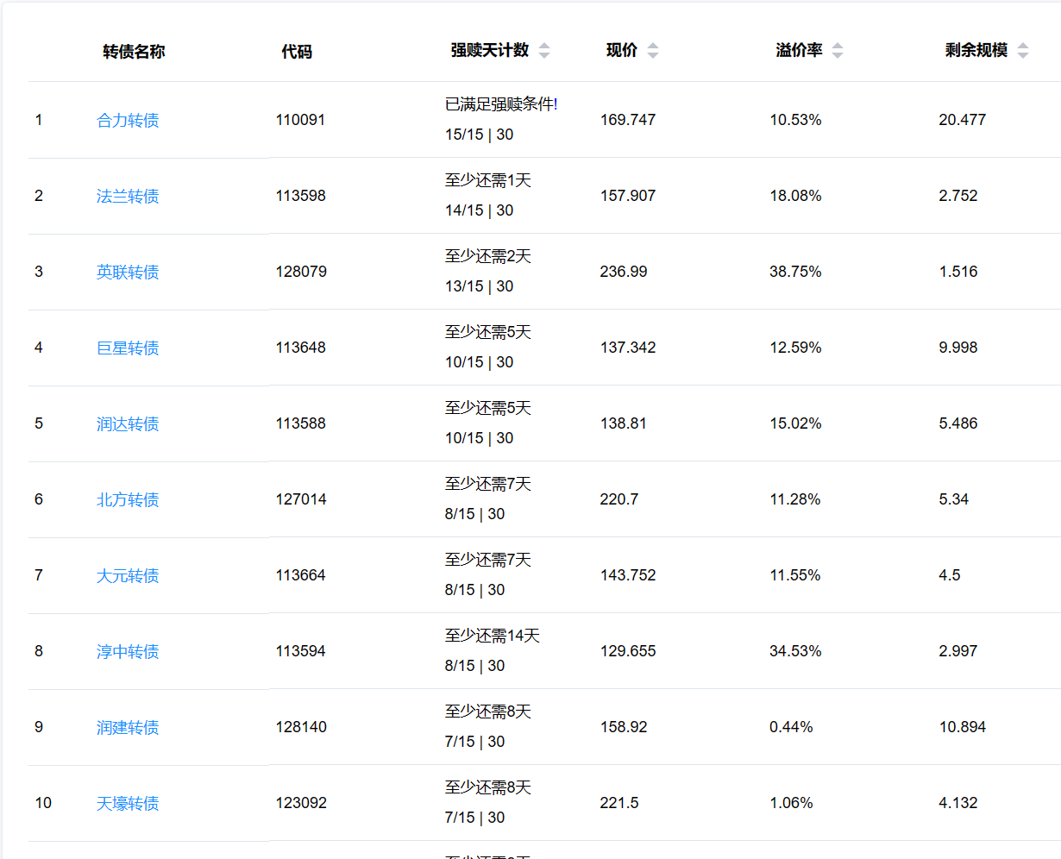Click the 英联转债 link
The image size is (1061, 859).
pos(128,273)
